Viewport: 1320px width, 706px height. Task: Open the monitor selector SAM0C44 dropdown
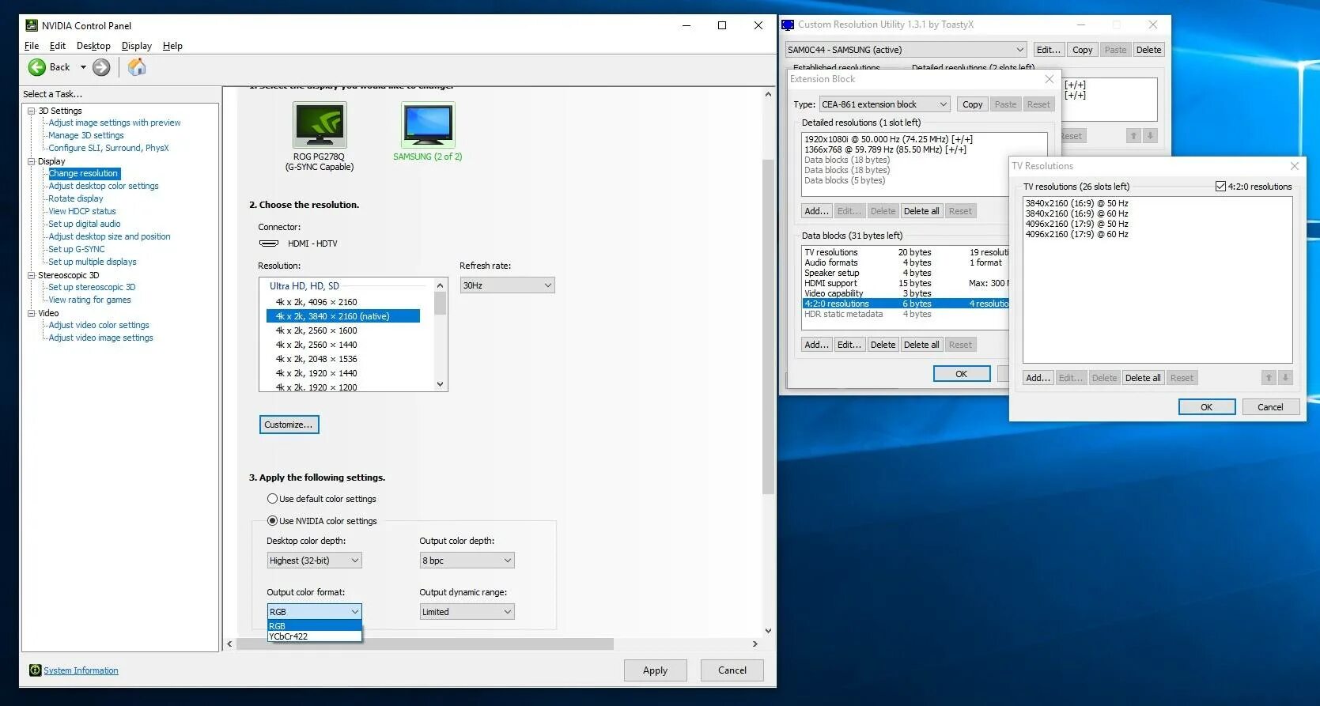pyautogui.click(x=906, y=50)
